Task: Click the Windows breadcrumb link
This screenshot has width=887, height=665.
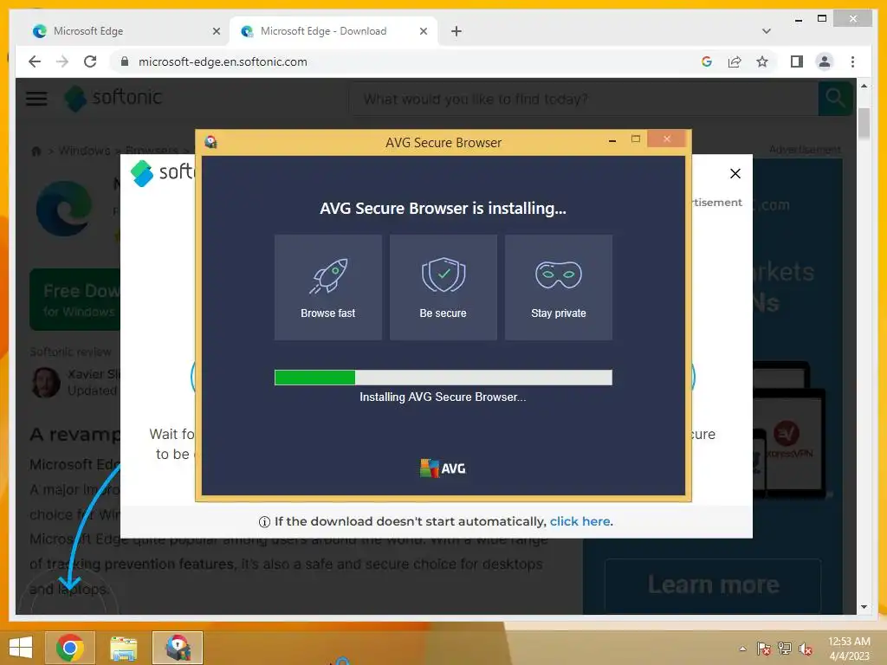Action: pyautogui.click(x=84, y=151)
